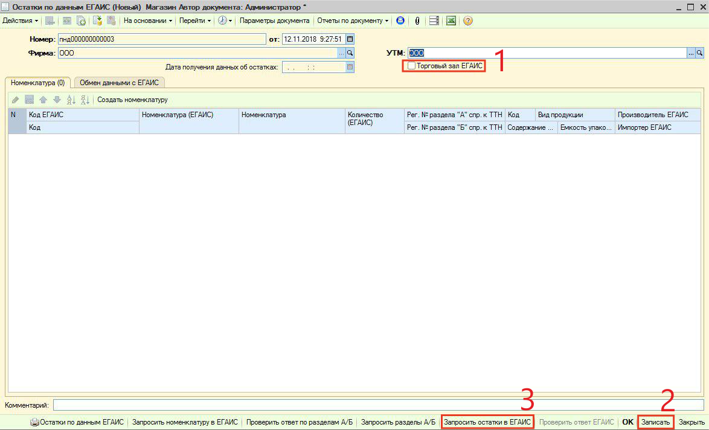Expand the На основании dropdown
The height and width of the screenshot is (430, 709).
[148, 21]
